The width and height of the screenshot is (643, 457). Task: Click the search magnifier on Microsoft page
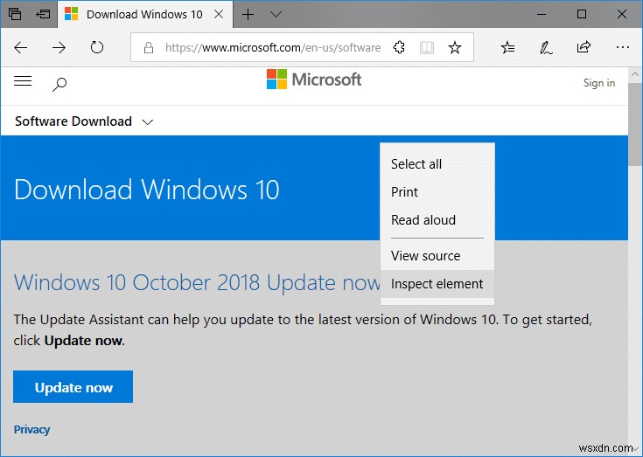coord(59,85)
